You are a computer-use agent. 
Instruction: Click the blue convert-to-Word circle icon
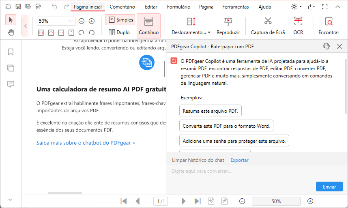[x=147, y=62]
